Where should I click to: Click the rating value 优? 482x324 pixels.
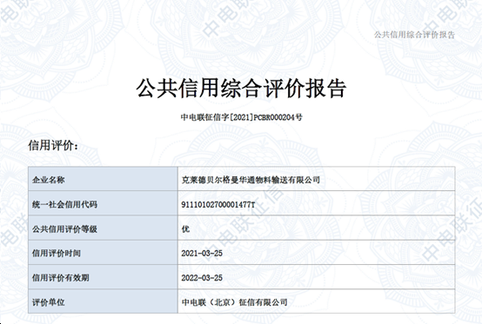tap(185, 229)
